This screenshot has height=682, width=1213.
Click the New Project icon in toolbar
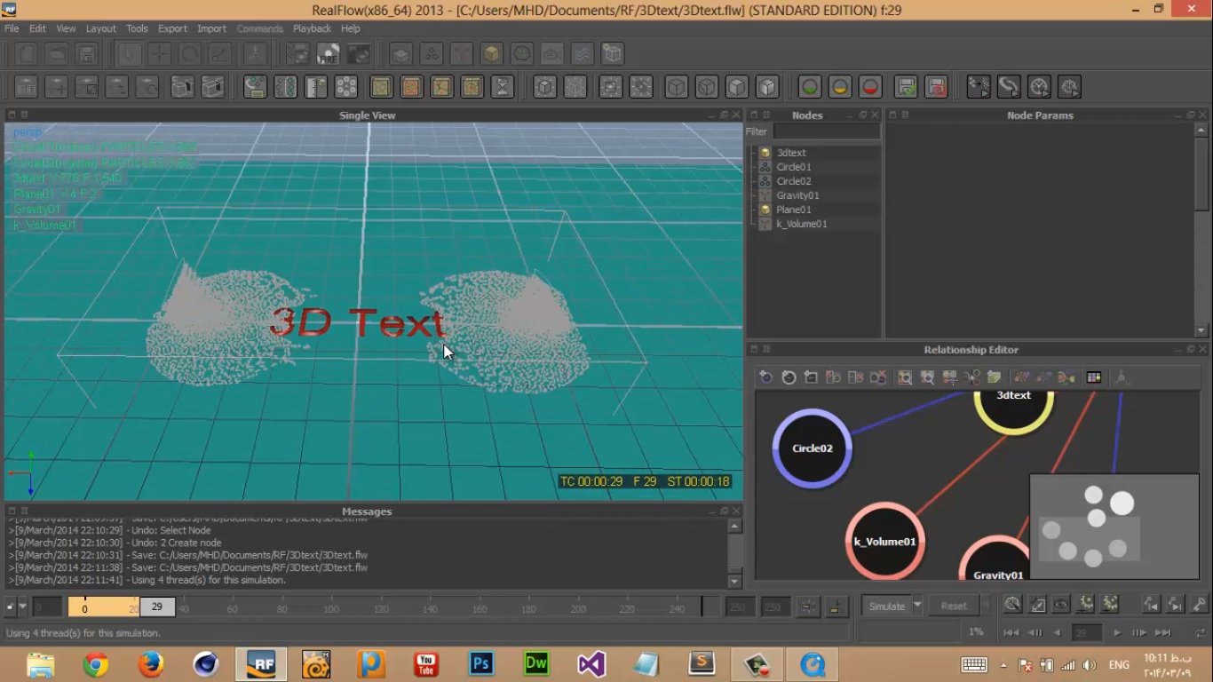click(x=27, y=54)
